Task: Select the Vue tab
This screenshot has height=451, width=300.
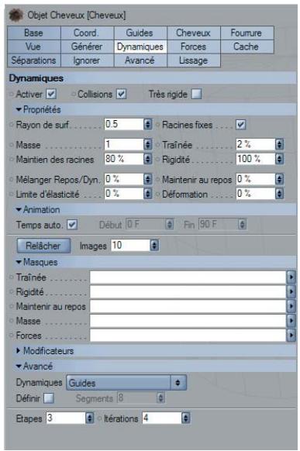Action: coord(34,46)
